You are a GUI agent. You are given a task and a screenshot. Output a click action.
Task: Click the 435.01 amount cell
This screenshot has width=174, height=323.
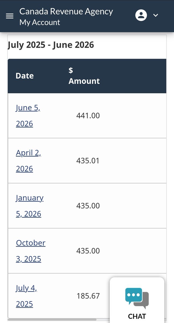click(x=88, y=161)
